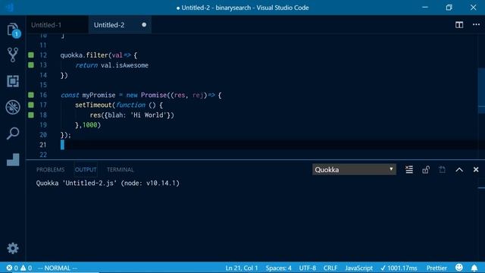Toggle the Output scroll lock
The image size is (485, 273).
point(426,169)
